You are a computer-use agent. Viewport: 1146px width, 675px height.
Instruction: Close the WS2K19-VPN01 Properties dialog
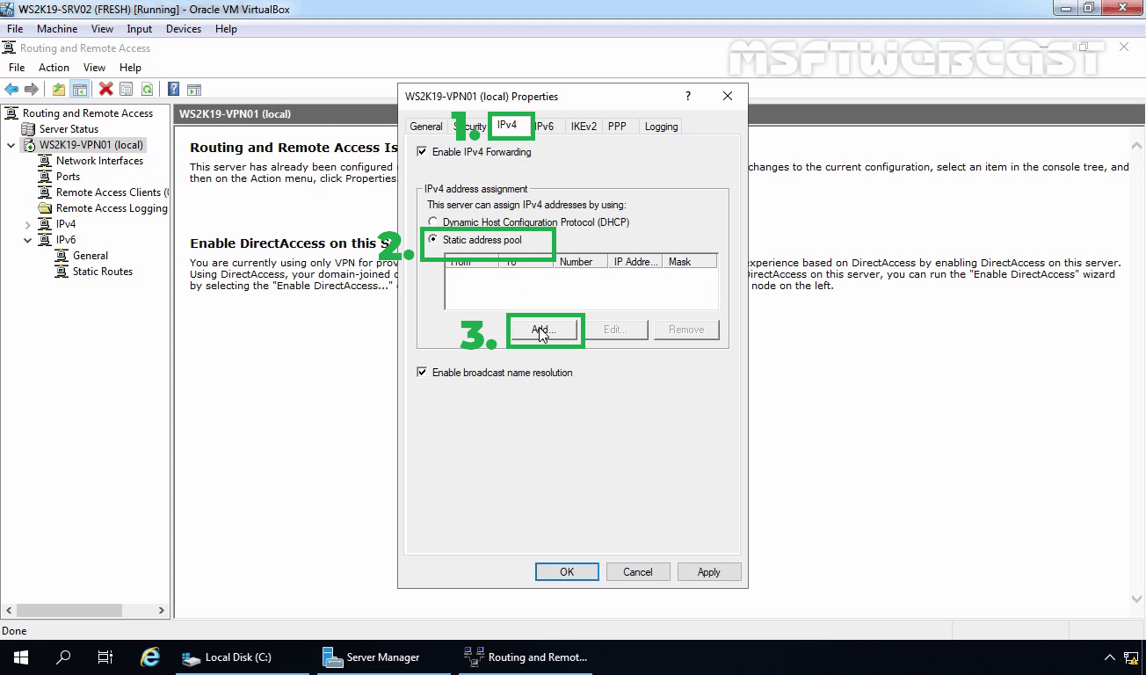pos(728,97)
